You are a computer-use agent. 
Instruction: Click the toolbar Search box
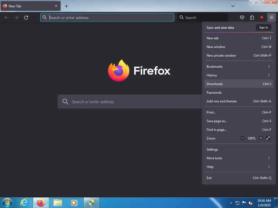point(203,18)
